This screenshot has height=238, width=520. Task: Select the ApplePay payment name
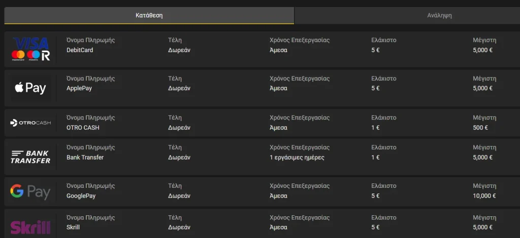click(x=79, y=88)
